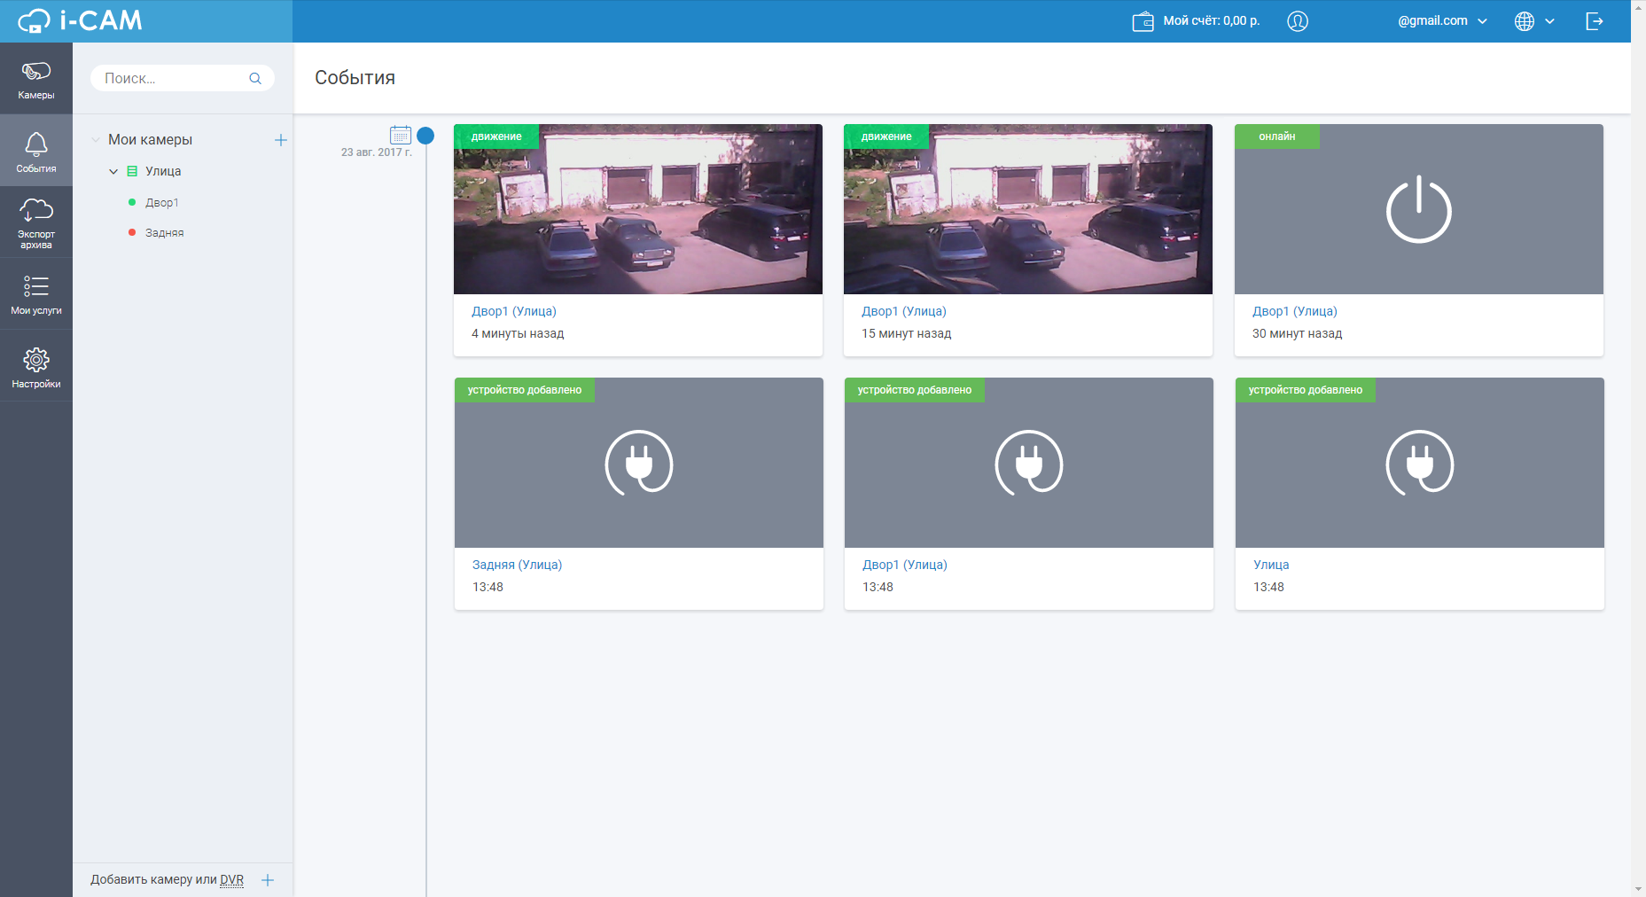This screenshot has height=897, width=1646.
Task: Click the scrollbar down arrow
Action: 1638,889
